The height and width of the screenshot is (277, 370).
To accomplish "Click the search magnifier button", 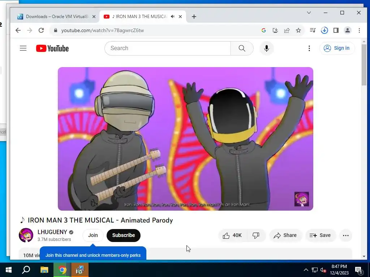I will tap(242, 48).
